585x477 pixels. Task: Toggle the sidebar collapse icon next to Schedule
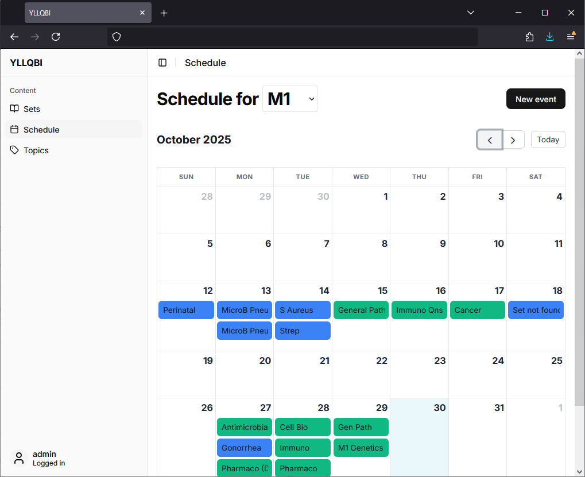(162, 63)
